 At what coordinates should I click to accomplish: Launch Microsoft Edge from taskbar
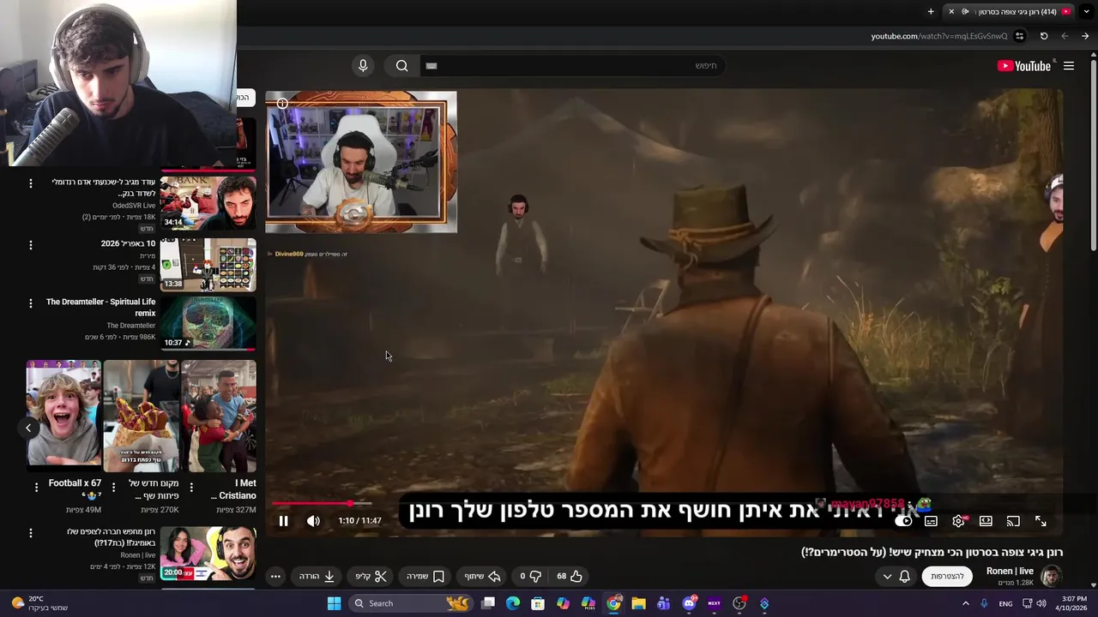(x=513, y=603)
